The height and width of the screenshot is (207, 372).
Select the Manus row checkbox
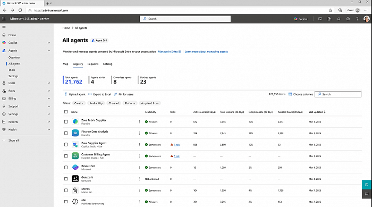(66, 190)
